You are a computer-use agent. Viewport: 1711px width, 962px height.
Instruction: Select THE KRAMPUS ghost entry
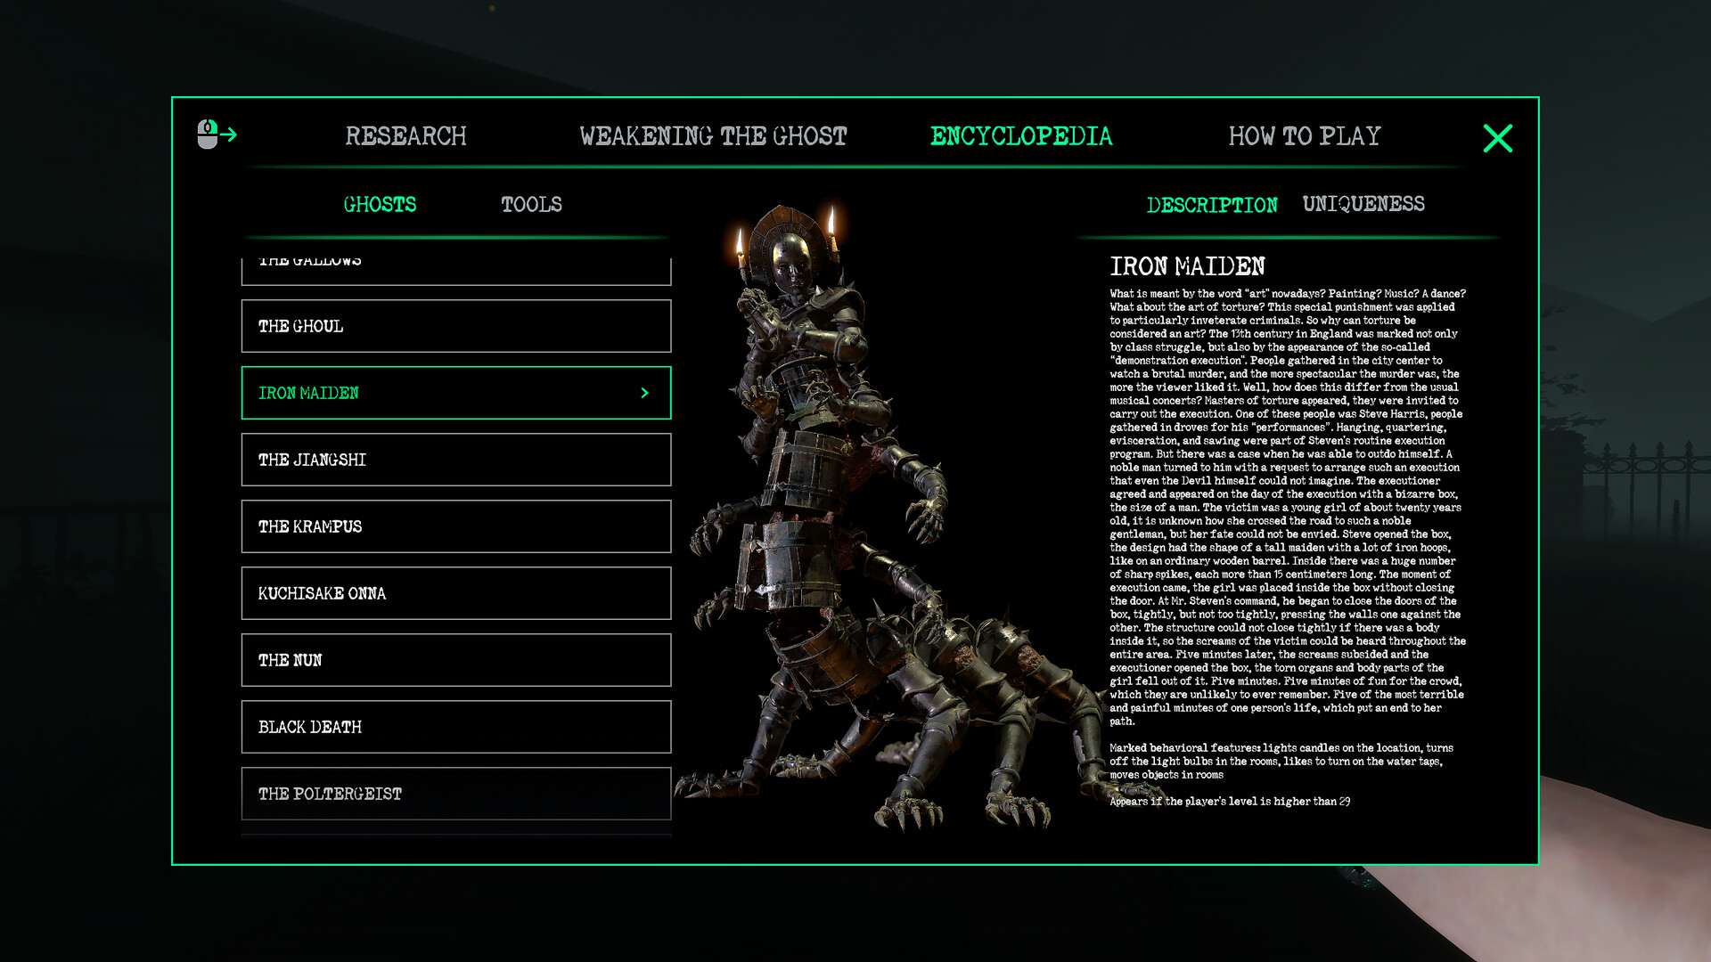456,526
